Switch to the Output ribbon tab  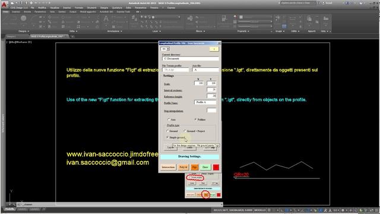pos(72,12)
